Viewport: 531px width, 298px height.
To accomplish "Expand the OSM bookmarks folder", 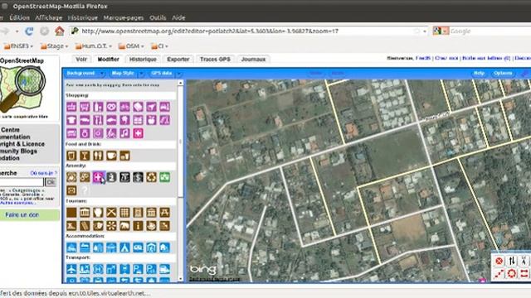I will [131, 46].
